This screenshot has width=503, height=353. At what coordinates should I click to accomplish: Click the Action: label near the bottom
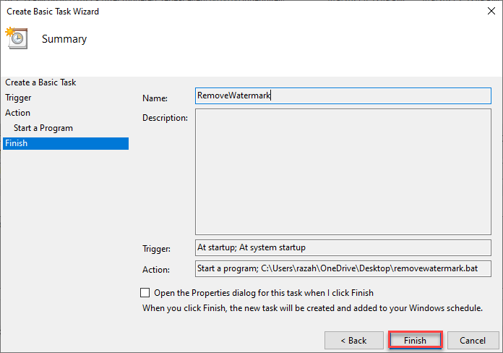pos(156,270)
